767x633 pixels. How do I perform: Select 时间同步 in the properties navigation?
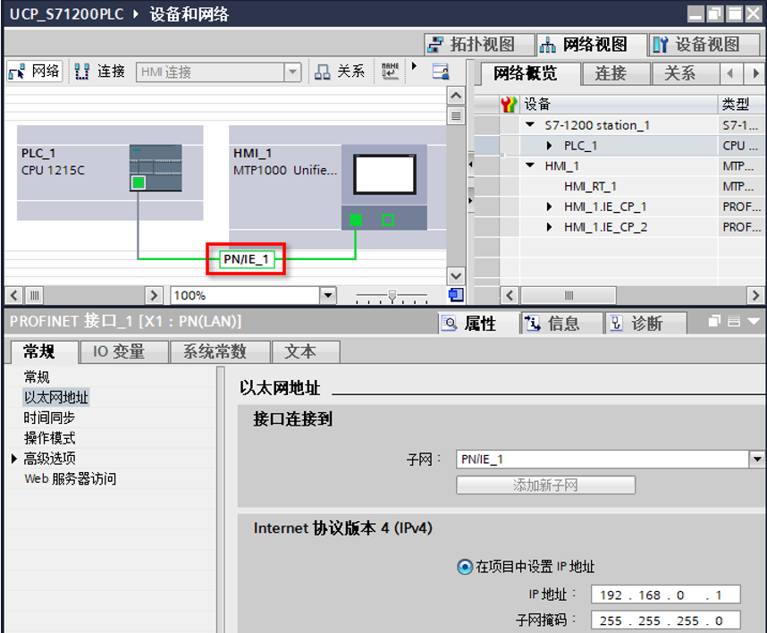pyautogui.click(x=49, y=418)
